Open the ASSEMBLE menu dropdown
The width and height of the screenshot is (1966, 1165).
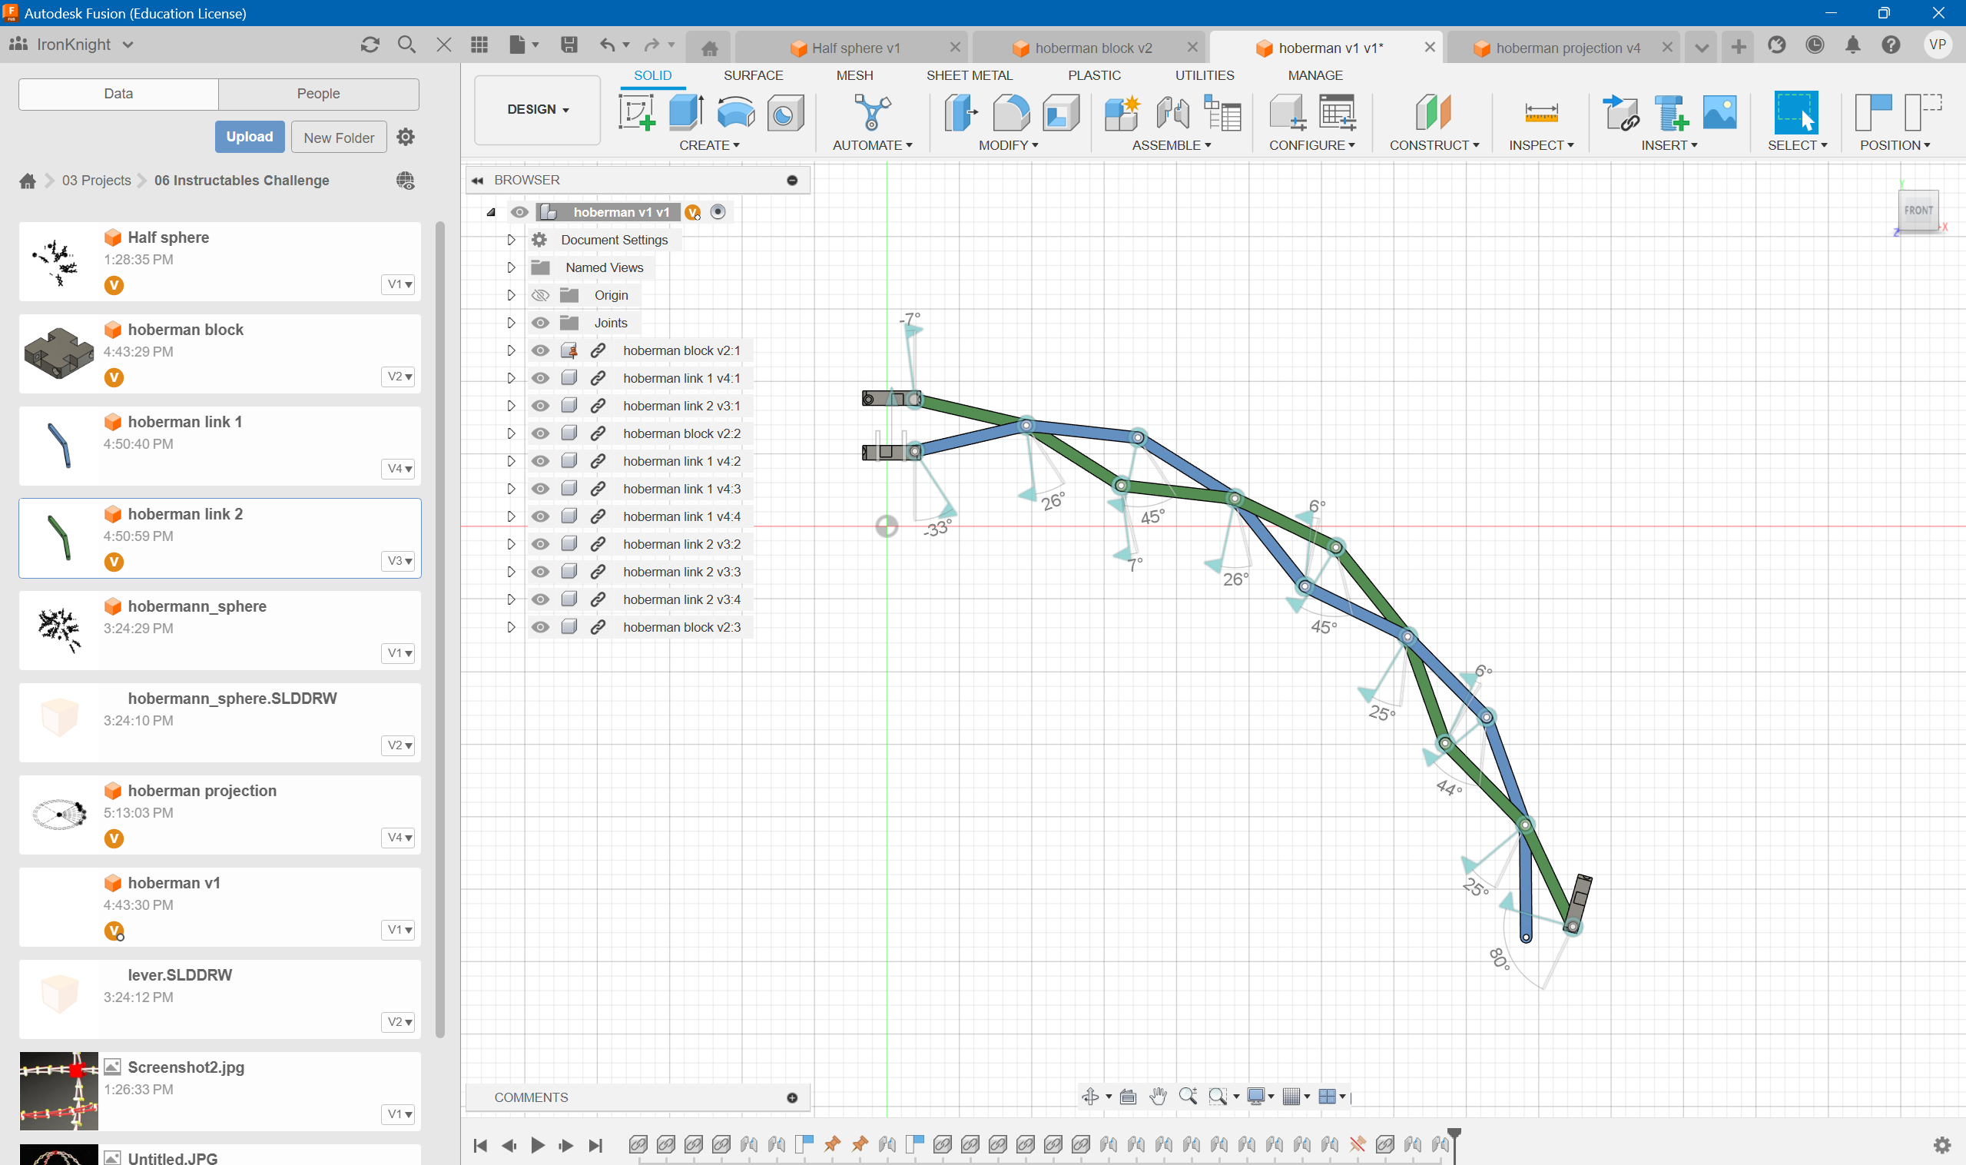(1171, 145)
